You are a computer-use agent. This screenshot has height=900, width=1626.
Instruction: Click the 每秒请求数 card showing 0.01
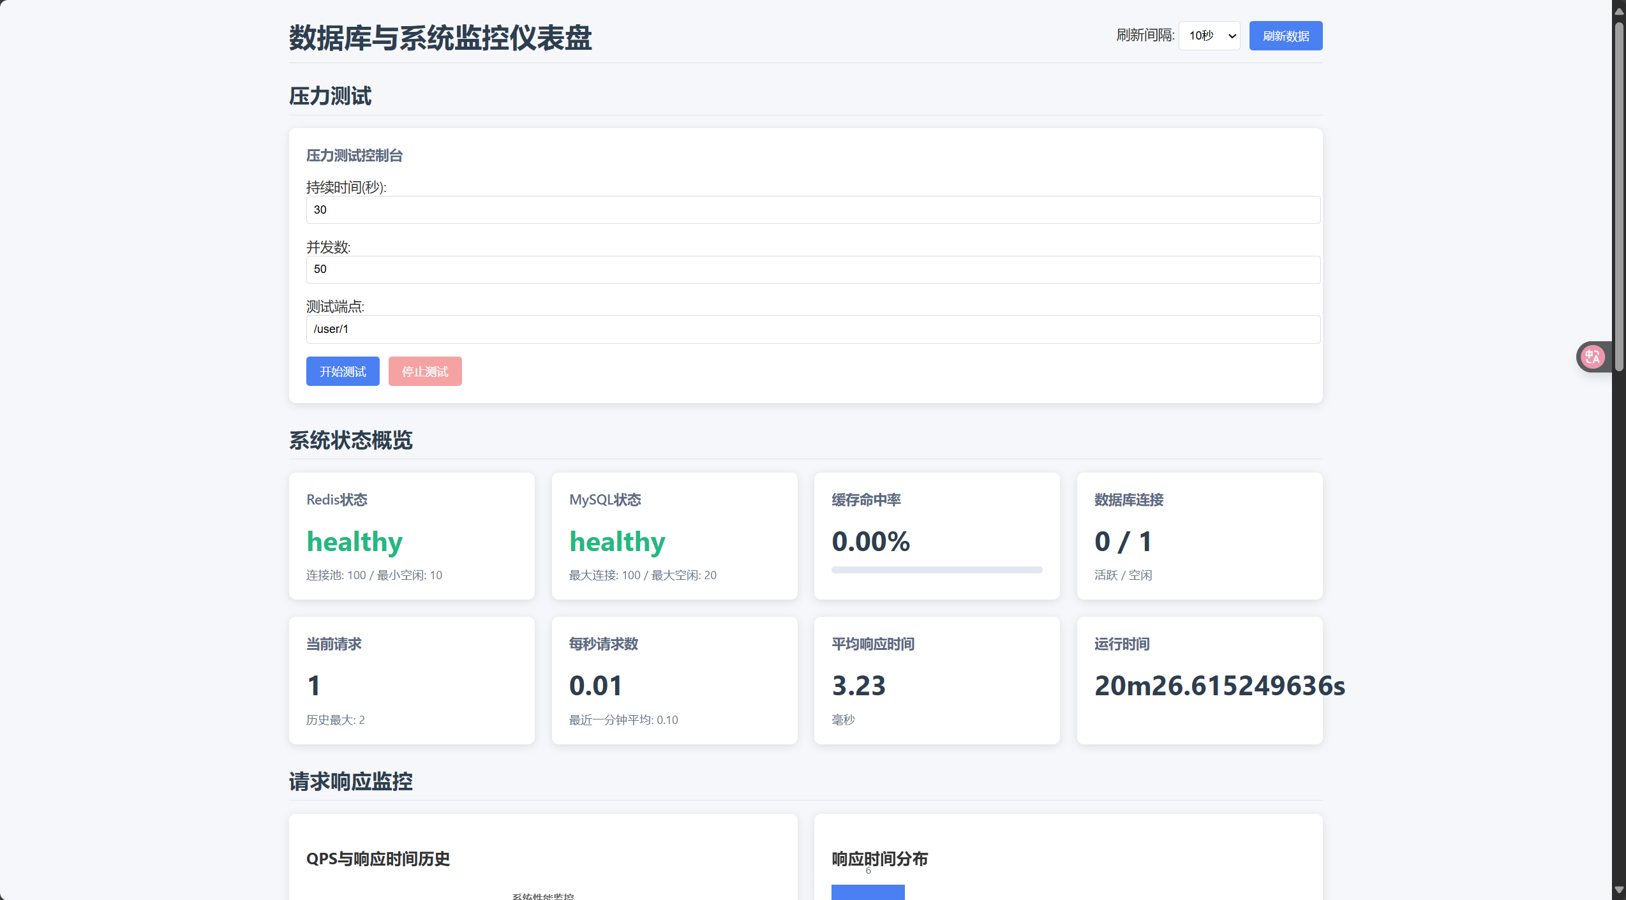[x=675, y=680]
